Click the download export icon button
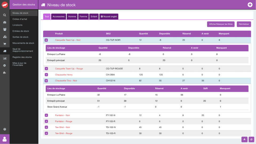256x144 pixels. coord(245,139)
